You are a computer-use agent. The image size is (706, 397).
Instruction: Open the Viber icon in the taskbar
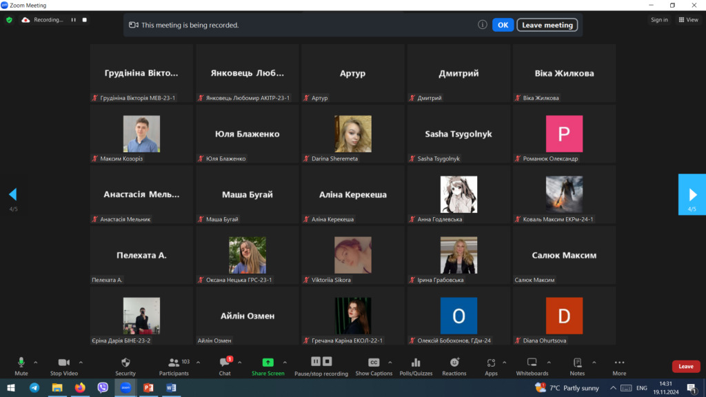[x=103, y=388]
